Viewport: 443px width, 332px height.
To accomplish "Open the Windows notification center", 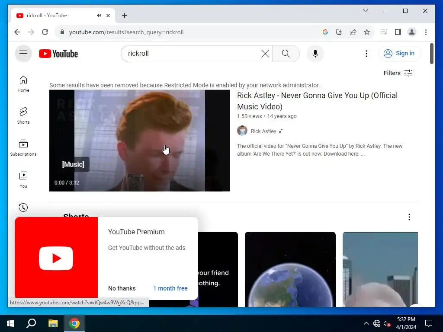I will pos(429,323).
